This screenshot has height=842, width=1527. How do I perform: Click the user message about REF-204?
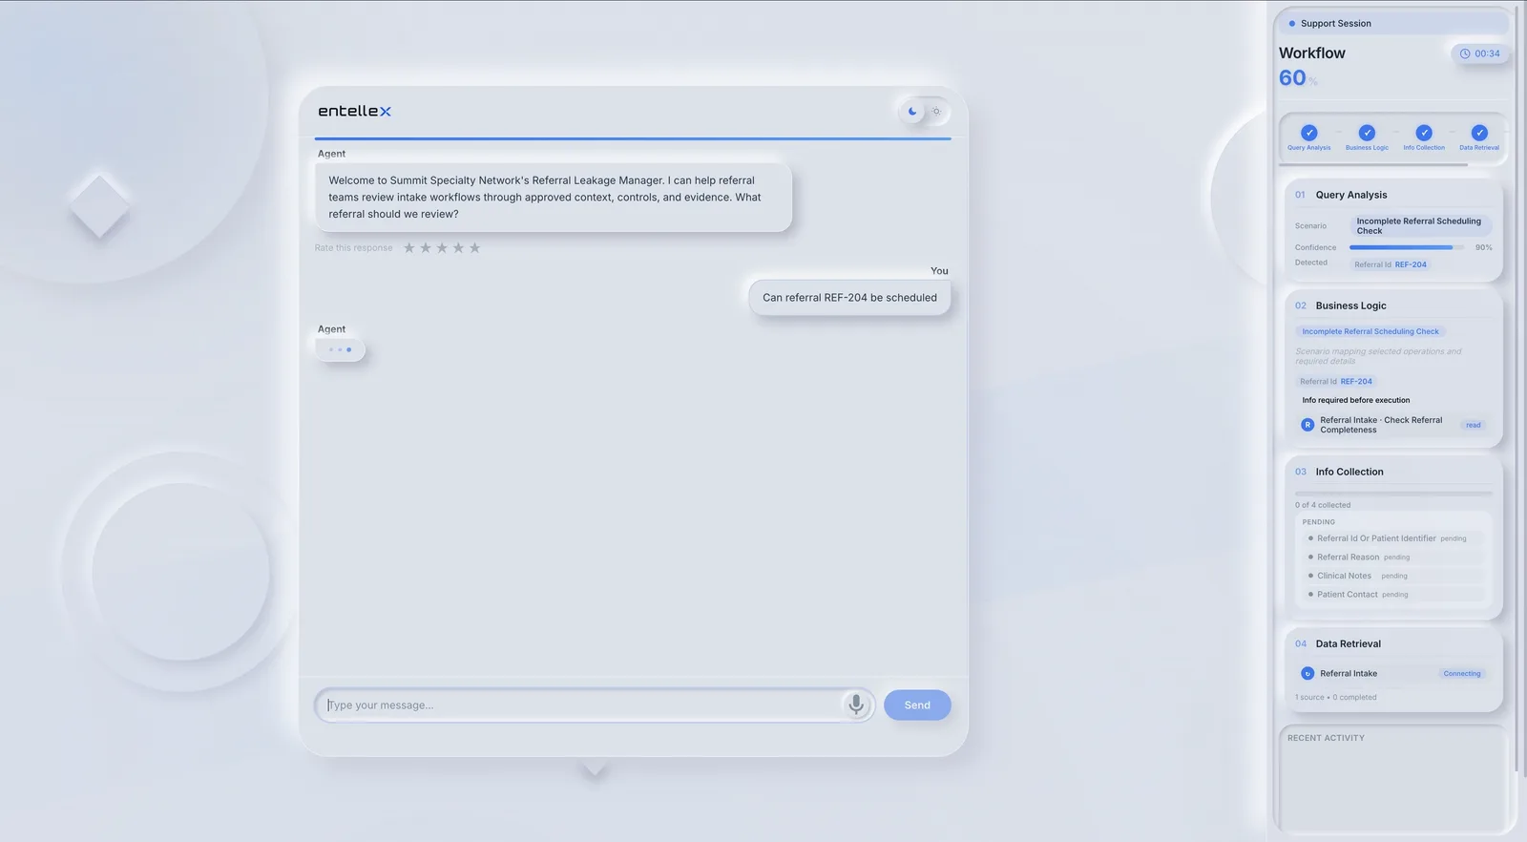[x=849, y=298]
